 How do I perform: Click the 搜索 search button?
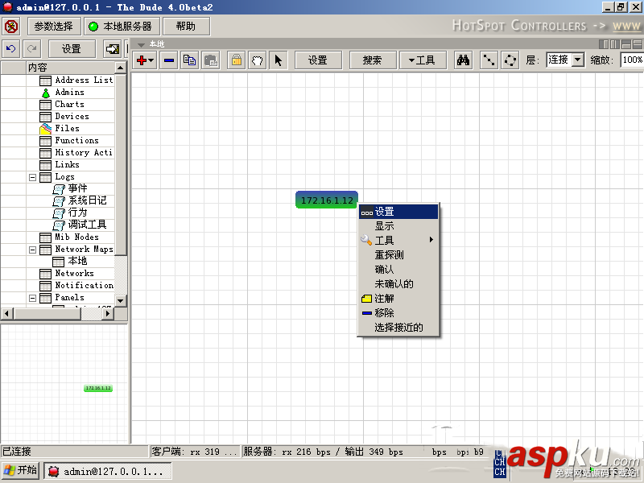373,60
